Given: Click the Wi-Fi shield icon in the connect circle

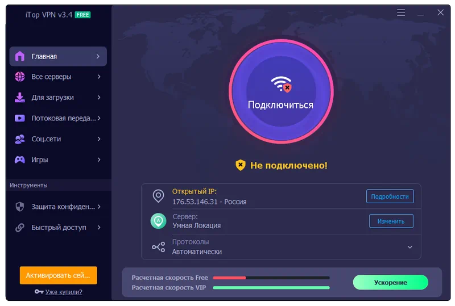Looking at the screenshot, I should (281, 84).
